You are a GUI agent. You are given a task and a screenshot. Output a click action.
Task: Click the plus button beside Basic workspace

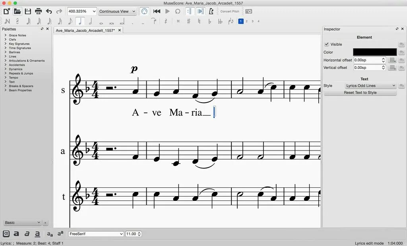click(45, 223)
